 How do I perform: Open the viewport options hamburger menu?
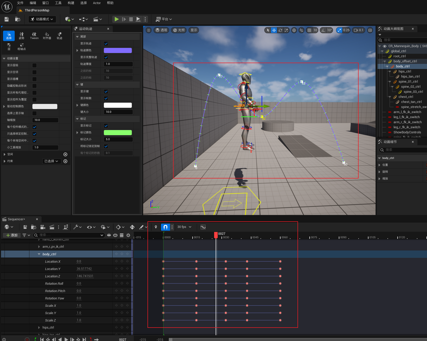coord(149,30)
